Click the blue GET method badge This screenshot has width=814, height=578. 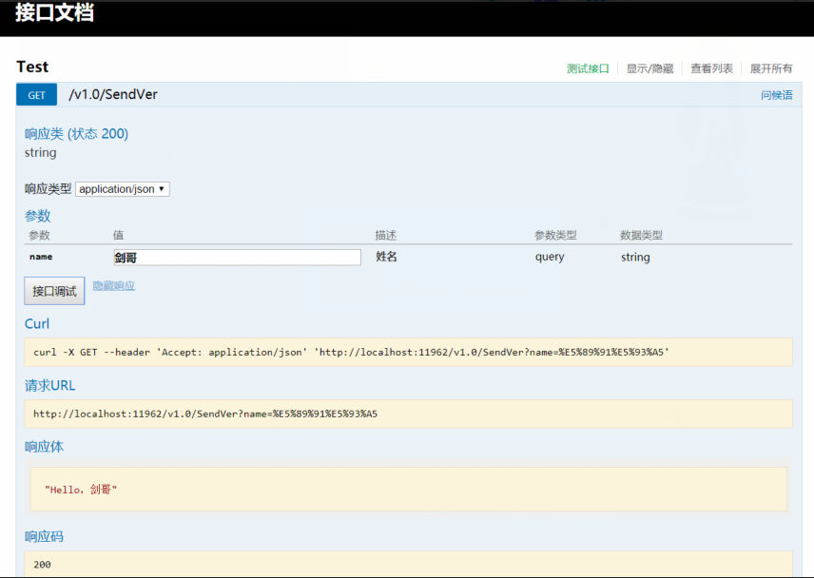tap(36, 95)
